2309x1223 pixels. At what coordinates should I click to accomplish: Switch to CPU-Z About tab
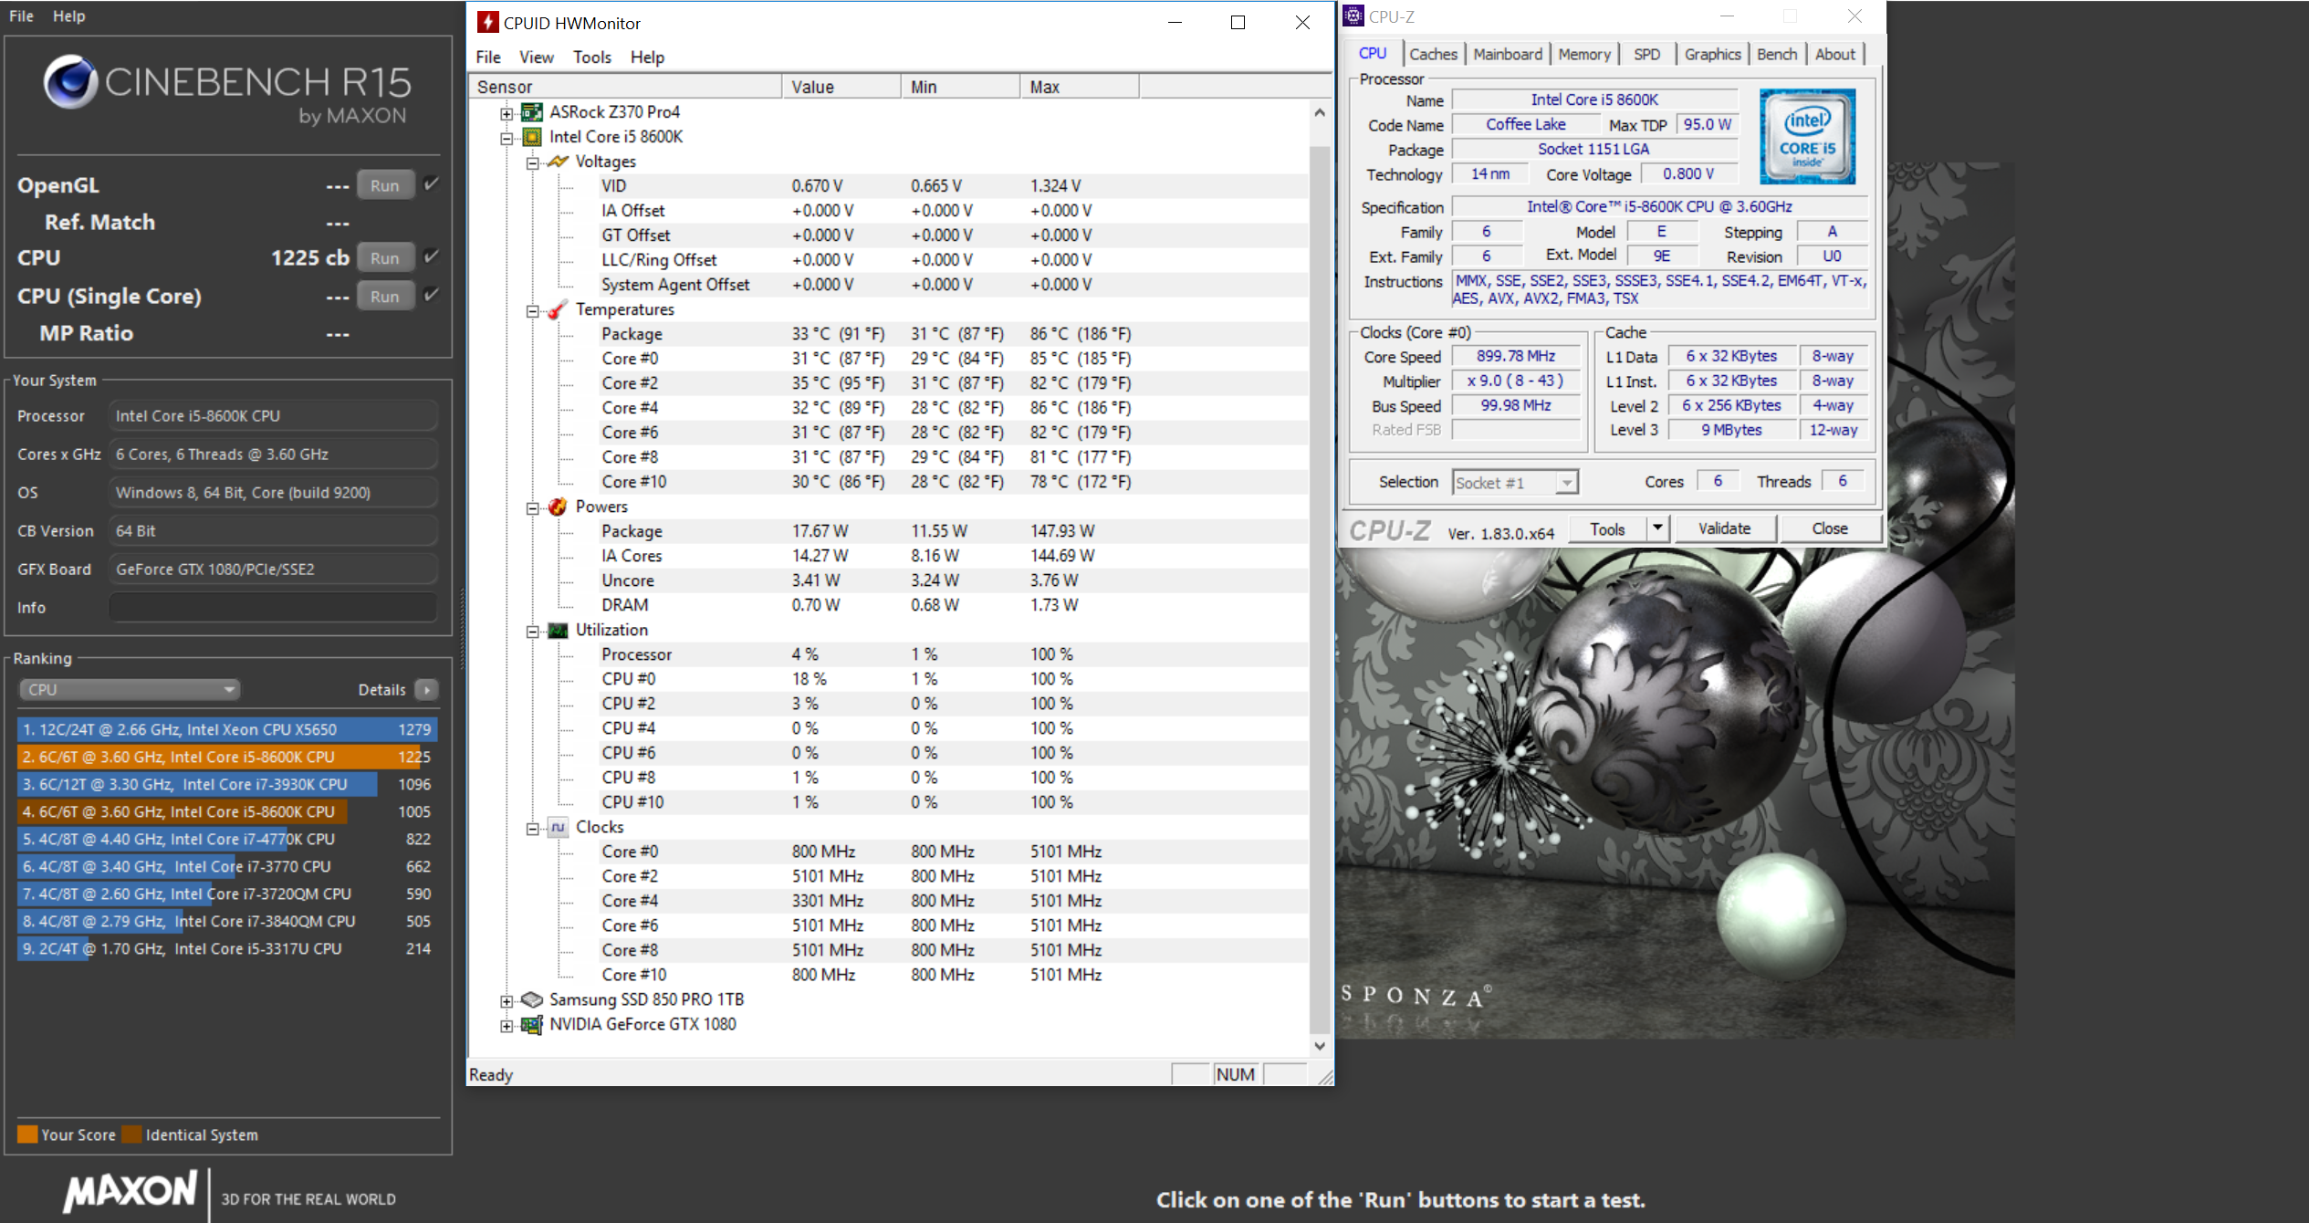tap(1835, 54)
